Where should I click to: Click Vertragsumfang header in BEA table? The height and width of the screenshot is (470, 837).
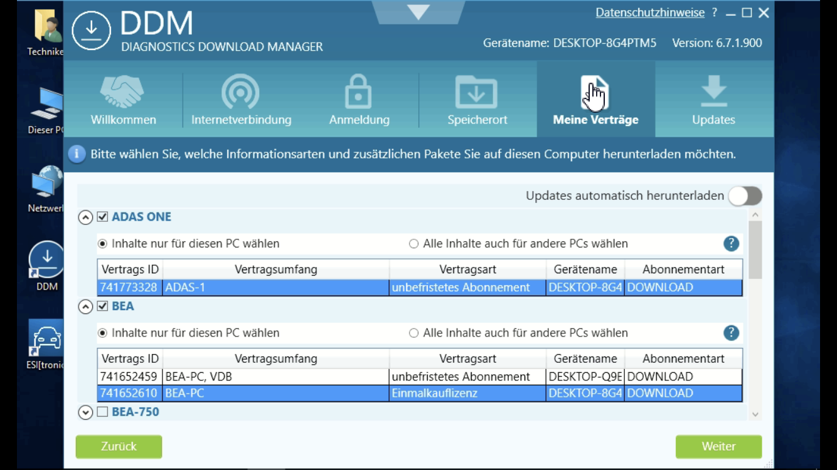click(x=276, y=359)
